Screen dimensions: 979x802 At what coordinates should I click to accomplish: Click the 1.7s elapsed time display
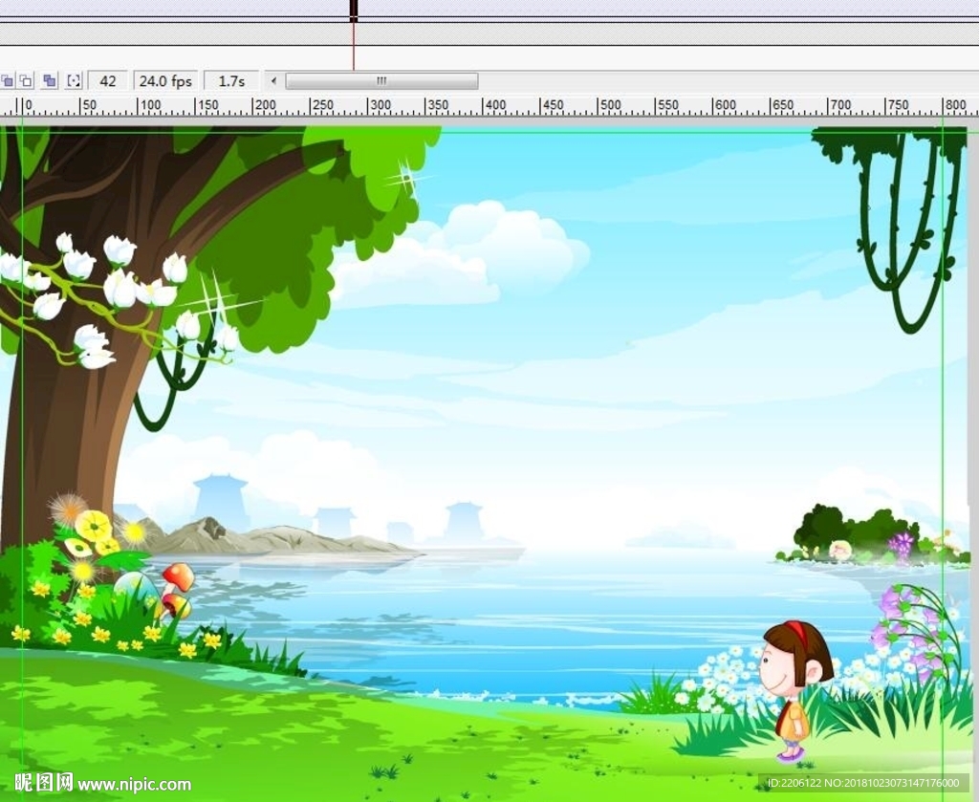point(231,81)
